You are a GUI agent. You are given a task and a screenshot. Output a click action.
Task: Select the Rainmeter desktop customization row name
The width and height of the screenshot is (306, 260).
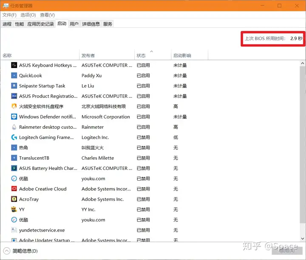click(48, 127)
